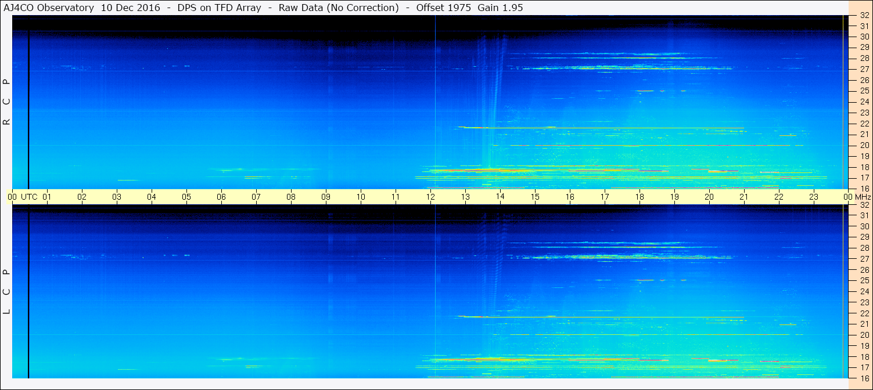Select hour 21 on the time axis
This screenshot has width=873, height=390.
coord(744,197)
